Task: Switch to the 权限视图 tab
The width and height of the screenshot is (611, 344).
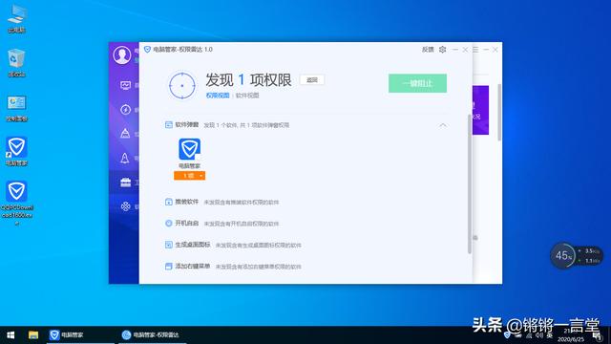Action: [x=218, y=96]
